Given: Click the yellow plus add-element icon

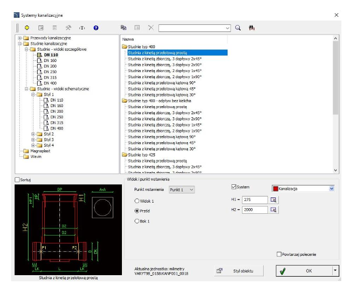Looking at the screenshot, I should (x=27, y=28).
